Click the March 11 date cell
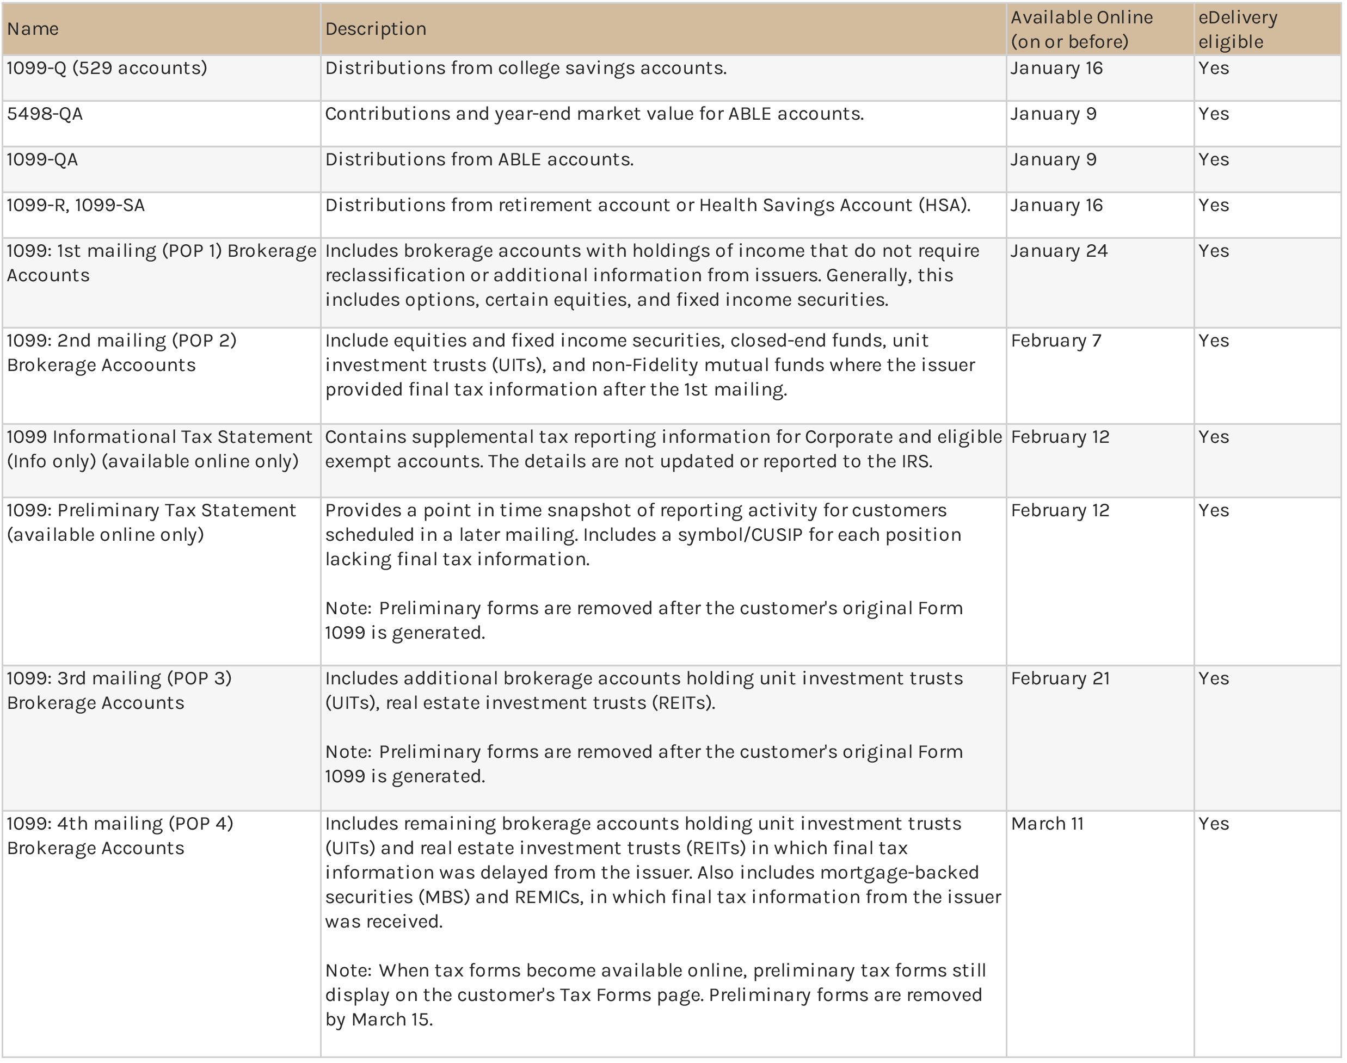Screen dimensions: 1347x1063 pos(1047,824)
